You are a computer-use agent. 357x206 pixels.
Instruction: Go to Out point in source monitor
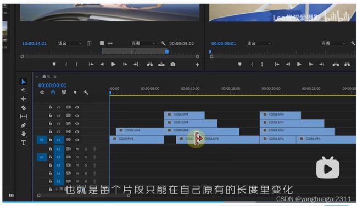point(136,64)
